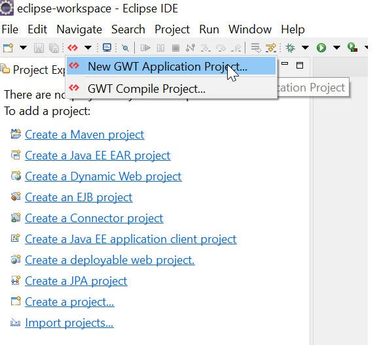377x345 pixels.
Task: Click the Save disk icon
Action: pos(39,48)
